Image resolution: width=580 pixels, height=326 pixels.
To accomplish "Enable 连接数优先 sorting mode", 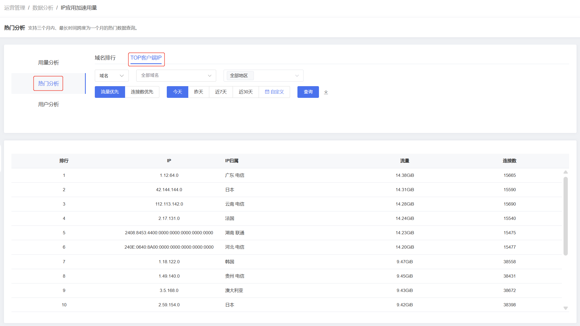I will click(x=142, y=92).
